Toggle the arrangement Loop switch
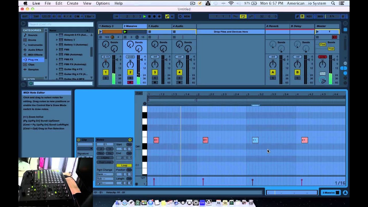The image size is (368, 207). (x=243, y=16)
